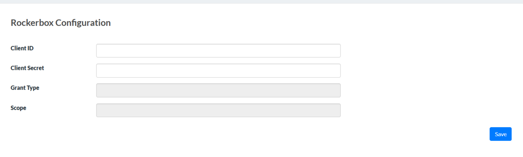Submit the form using Save
This screenshot has width=523, height=157.
[x=500, y=134]
